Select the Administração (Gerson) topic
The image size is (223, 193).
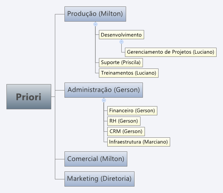(x=104, y=90)
